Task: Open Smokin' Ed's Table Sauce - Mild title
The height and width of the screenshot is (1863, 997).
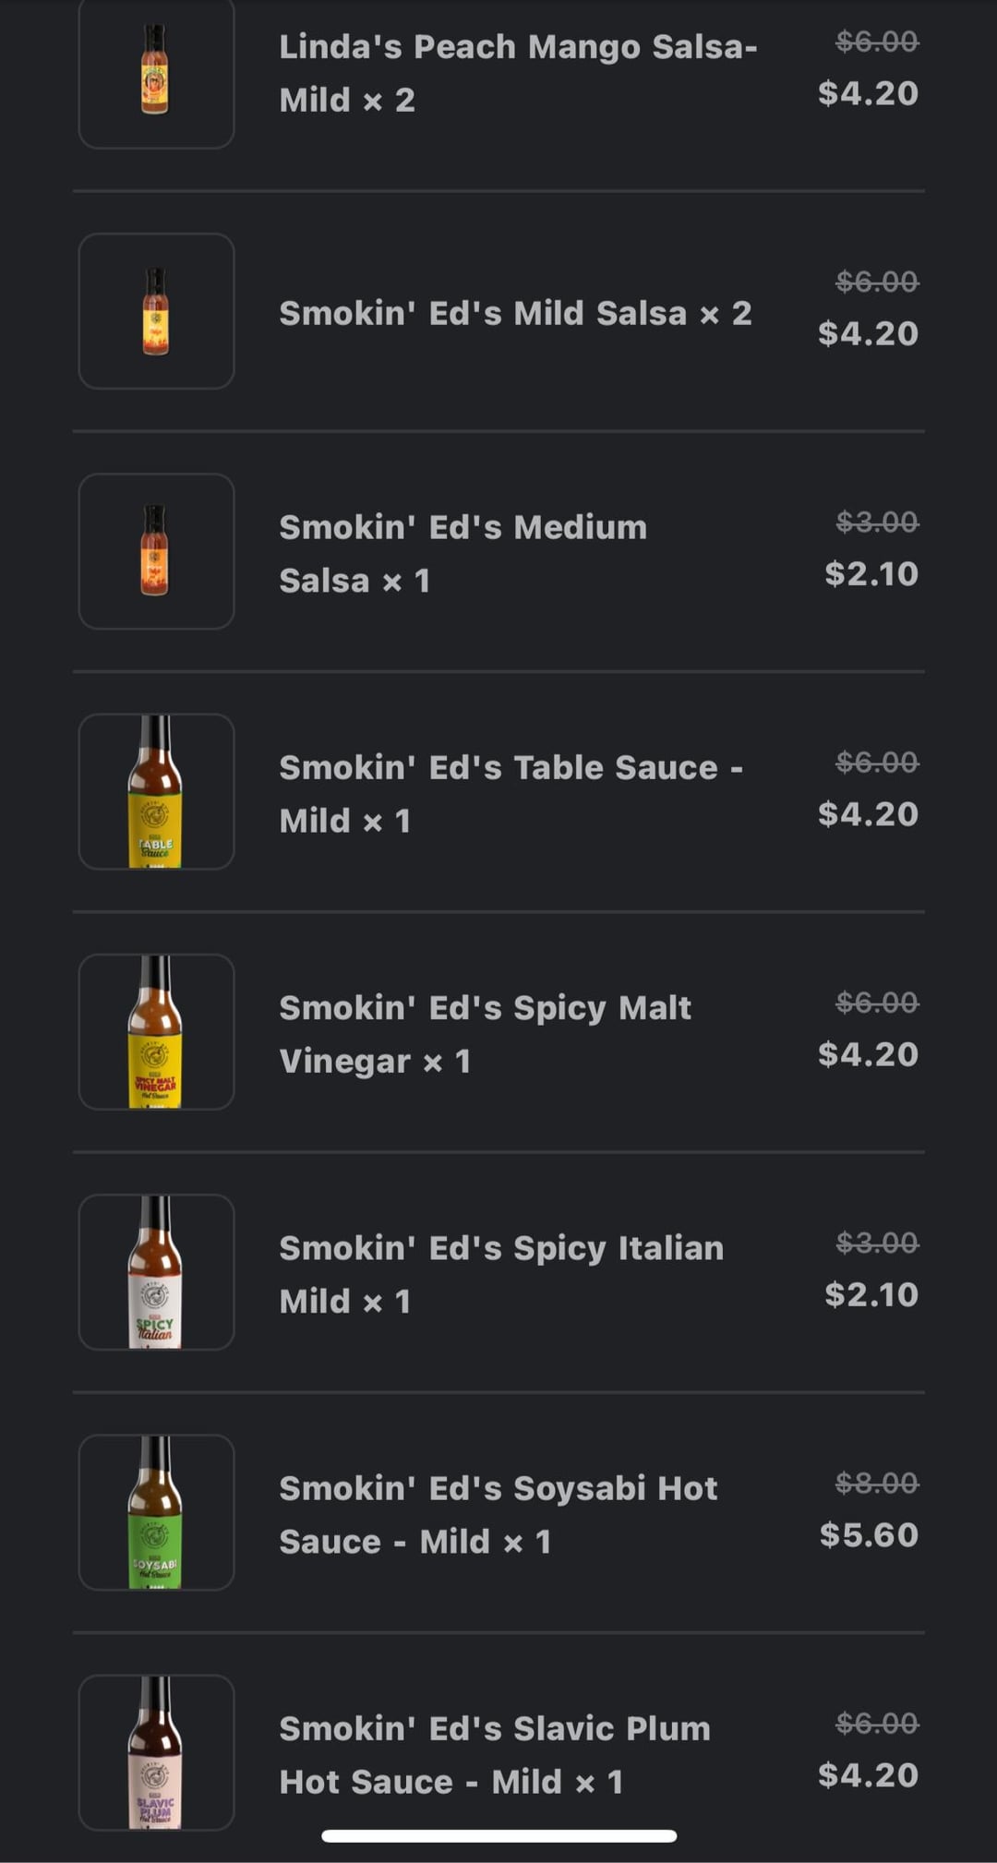Action: (x=511, y=794)
